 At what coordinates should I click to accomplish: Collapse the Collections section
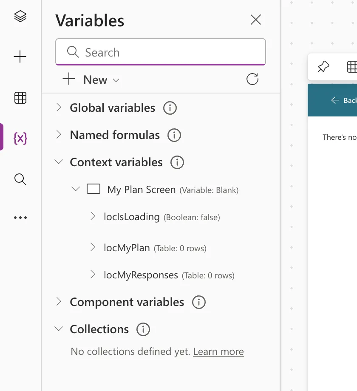coord(59,329)
